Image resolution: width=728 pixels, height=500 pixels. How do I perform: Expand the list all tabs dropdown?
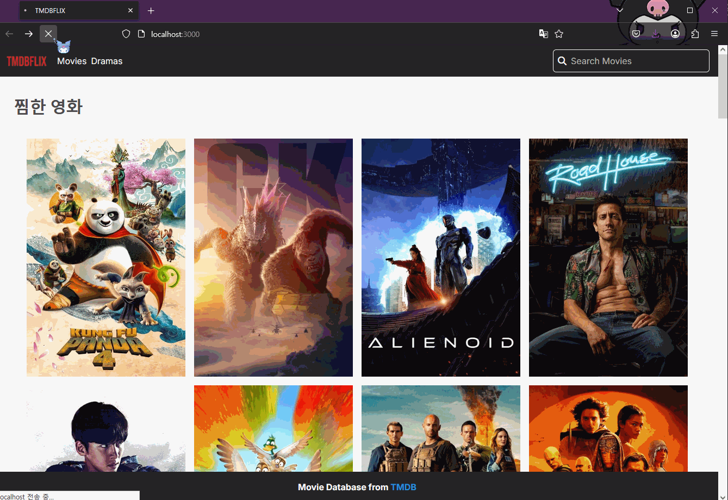pos(620,10)
